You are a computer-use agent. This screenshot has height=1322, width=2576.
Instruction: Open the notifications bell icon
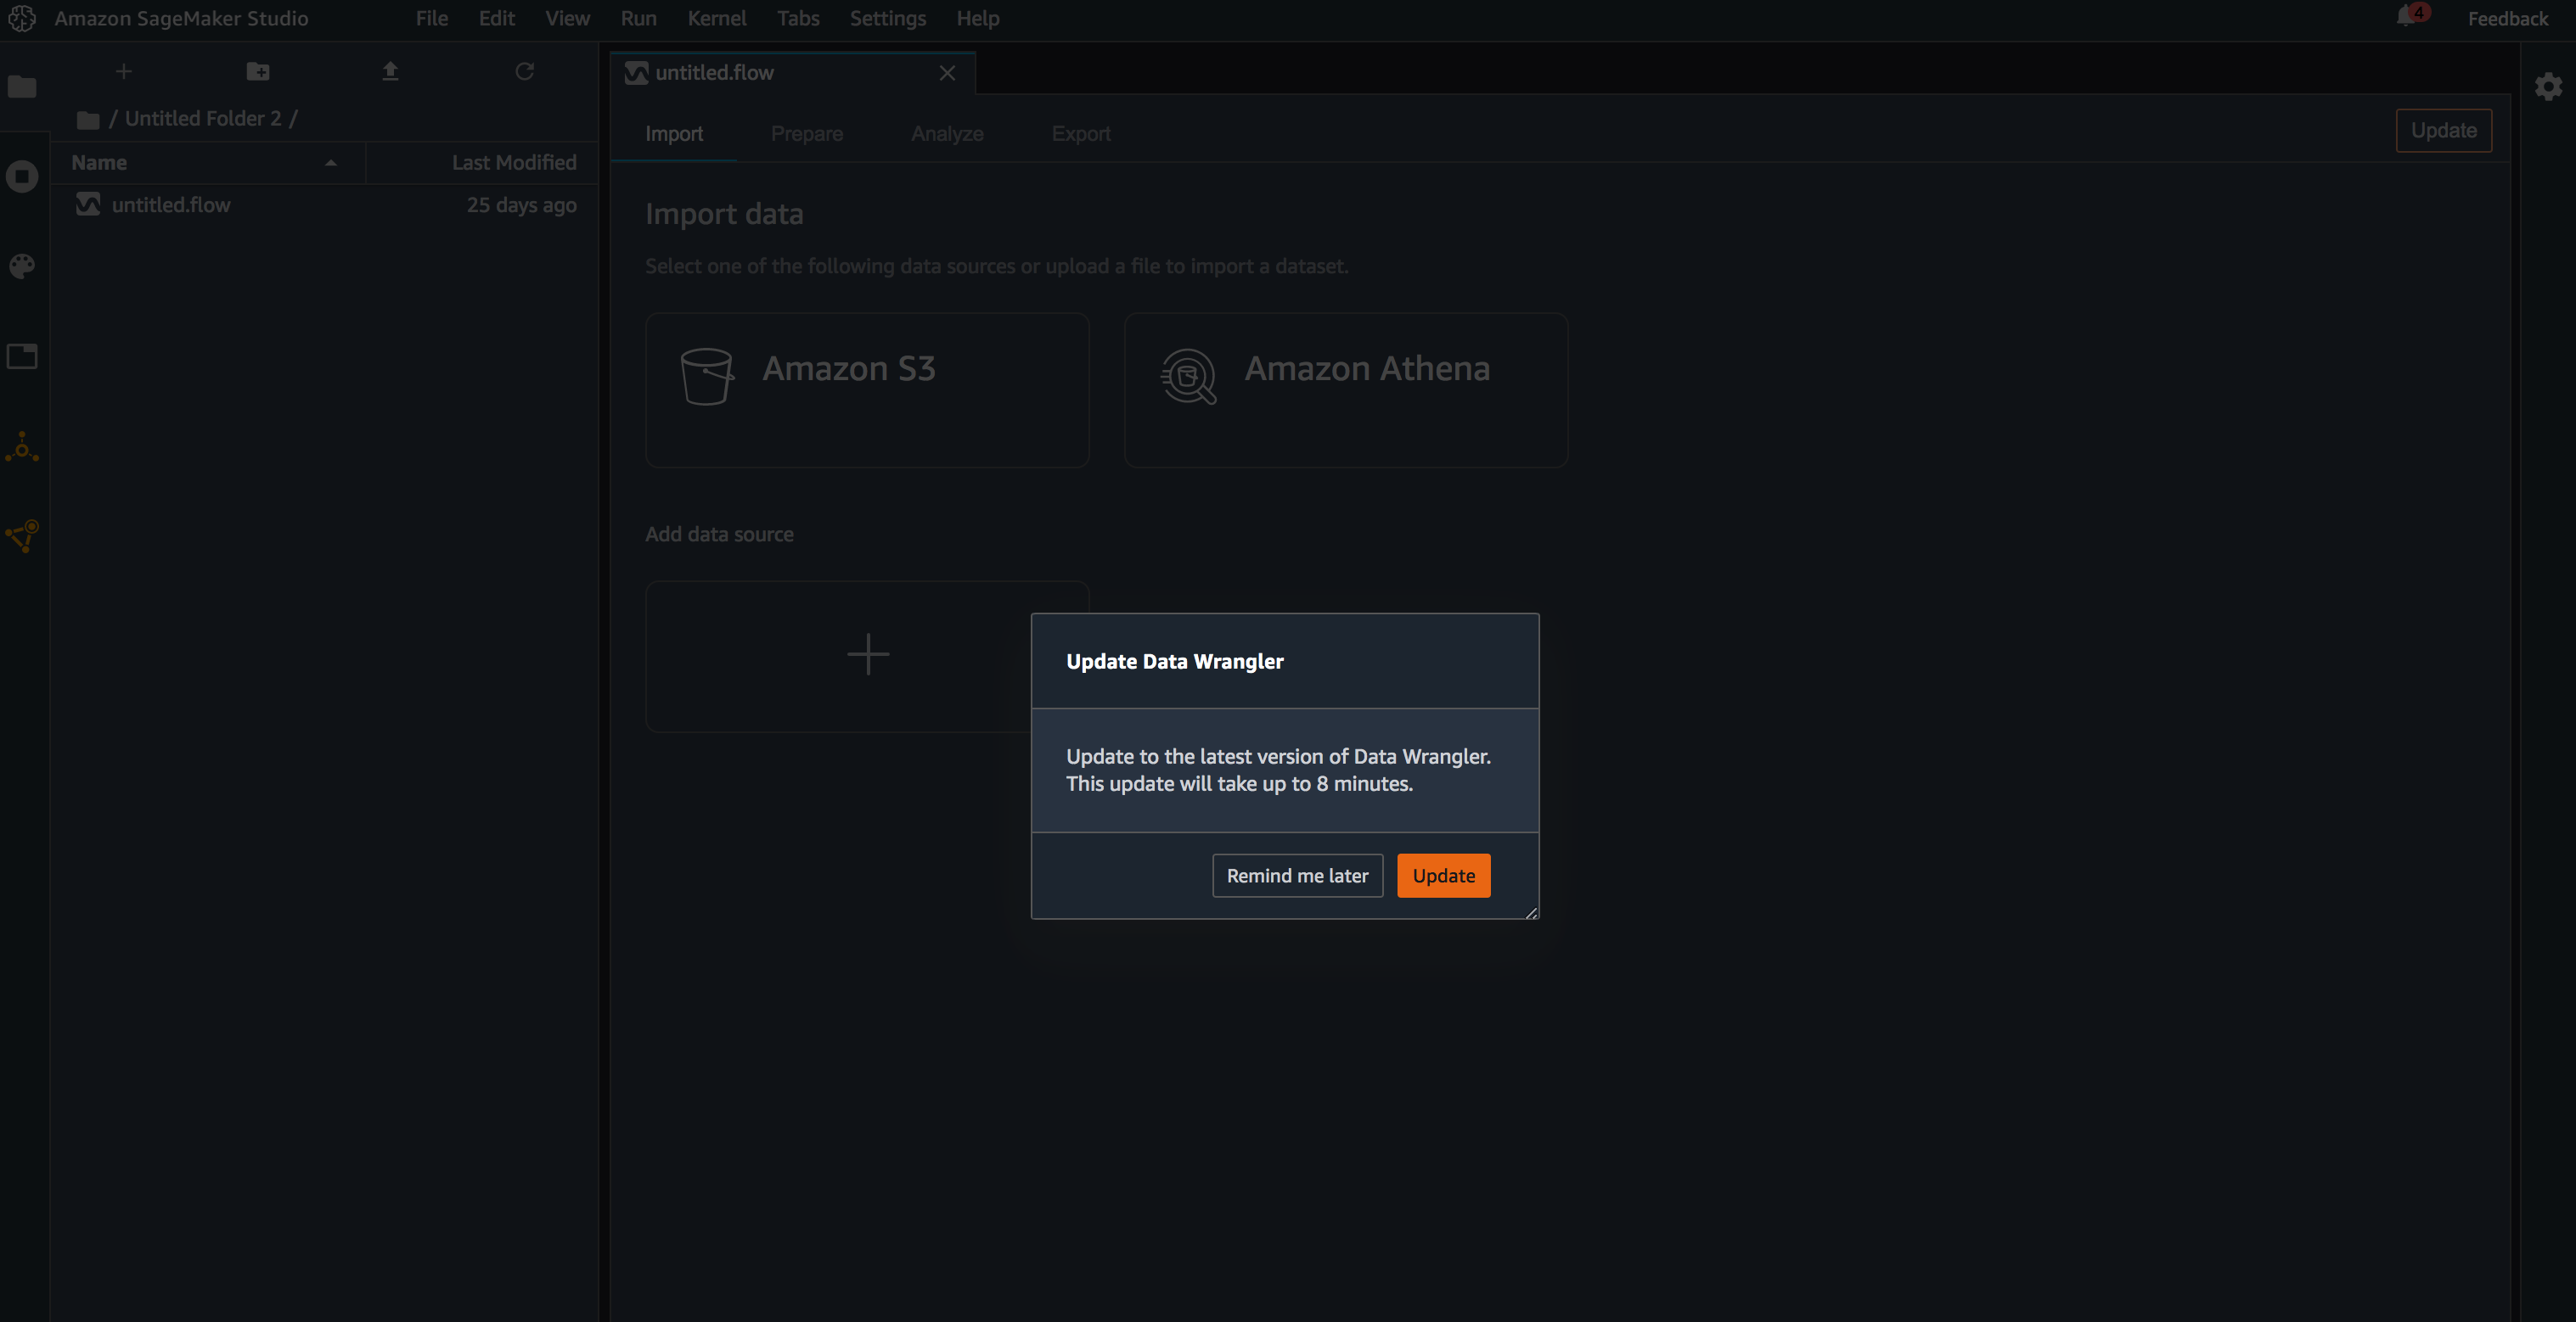click(x=2408, y=17)
